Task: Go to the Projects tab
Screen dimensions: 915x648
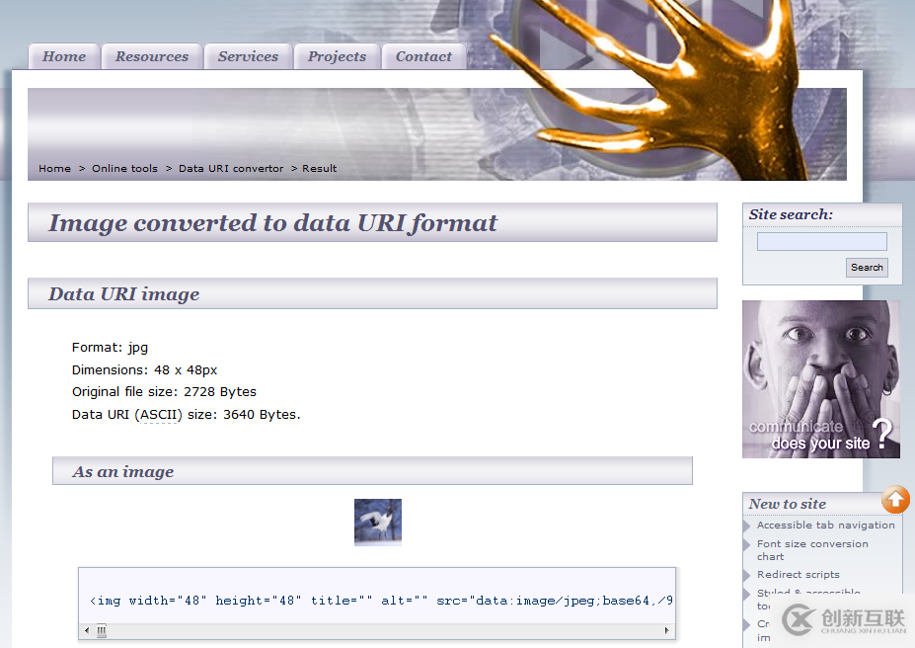Action: [x=337, y=56]
